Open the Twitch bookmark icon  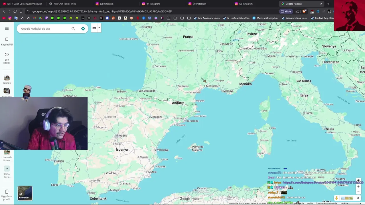(x=46, y=18)
